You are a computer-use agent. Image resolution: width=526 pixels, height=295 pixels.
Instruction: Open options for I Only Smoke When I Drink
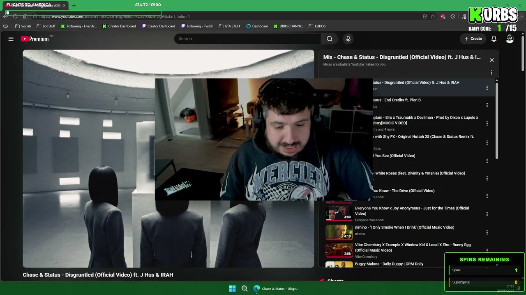tap(487, 232)
